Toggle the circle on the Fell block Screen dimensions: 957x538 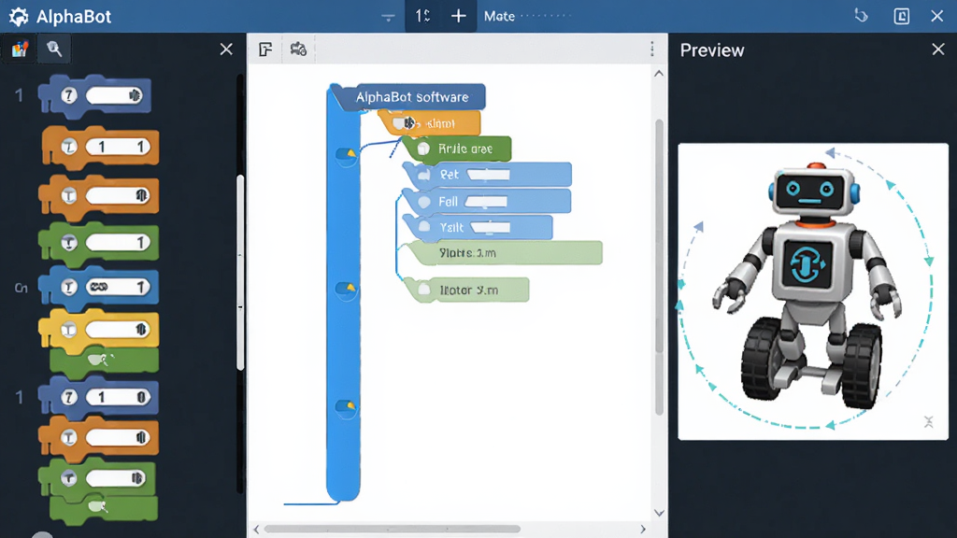[423, 202]
